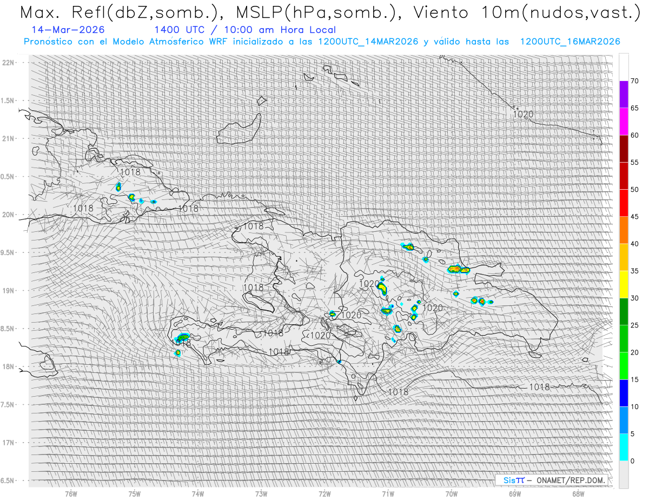Click the 22N latitude axis label
The height and width of the screenshot is (501, 649).
click(x=9, y=63)
